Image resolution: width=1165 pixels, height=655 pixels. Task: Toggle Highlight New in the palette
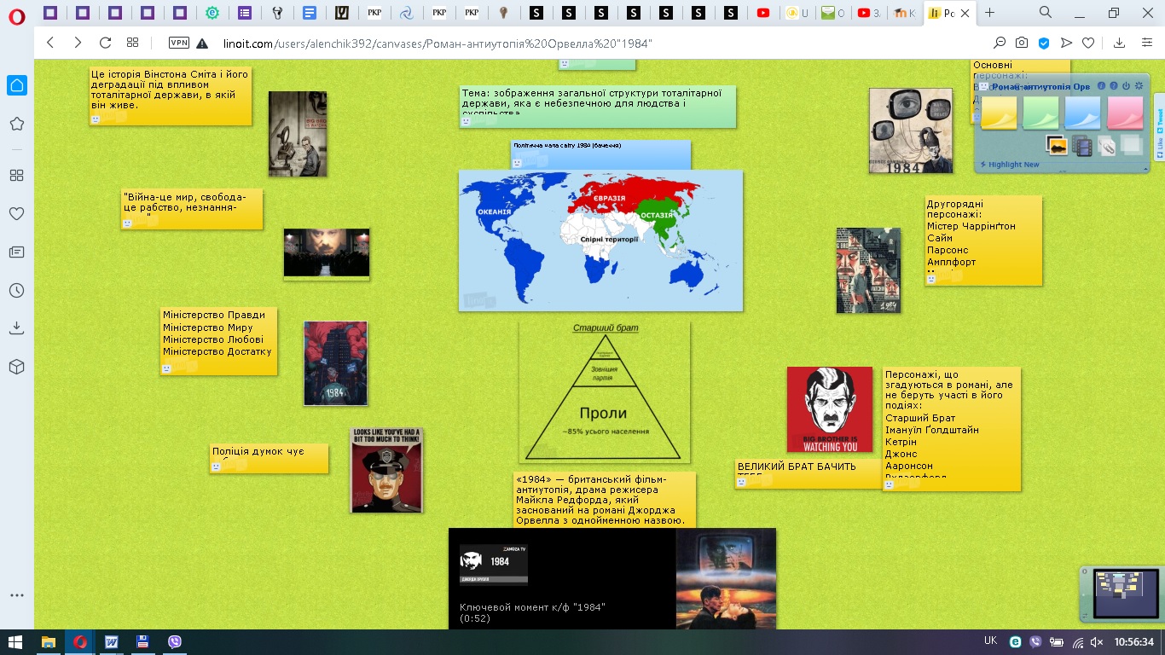[x=1010, y=165]
